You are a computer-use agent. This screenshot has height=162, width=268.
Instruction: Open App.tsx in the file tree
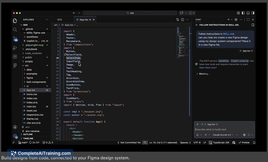(x=36, y=90)
